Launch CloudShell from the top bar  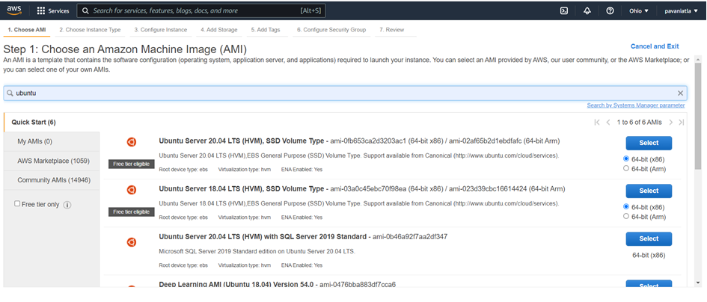click(x=563, y=10)
